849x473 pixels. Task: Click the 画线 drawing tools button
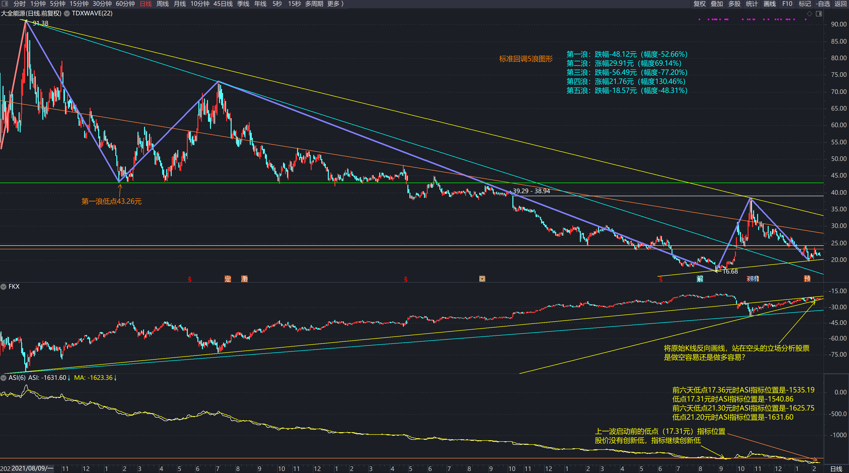coord(770,4)
